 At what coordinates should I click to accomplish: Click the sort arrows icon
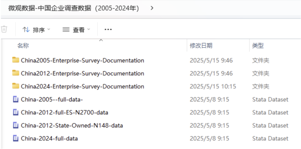[x=26, y=30]
